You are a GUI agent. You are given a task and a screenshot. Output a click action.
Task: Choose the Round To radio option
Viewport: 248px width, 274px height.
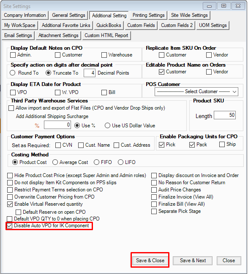12,73
